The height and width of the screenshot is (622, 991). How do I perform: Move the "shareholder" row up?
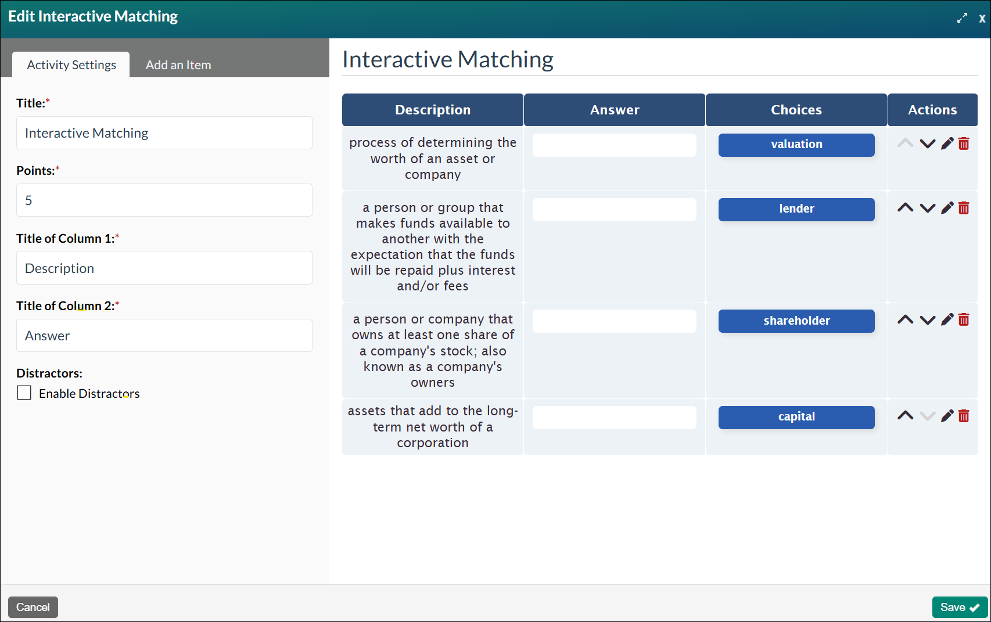tap(906, 319)
